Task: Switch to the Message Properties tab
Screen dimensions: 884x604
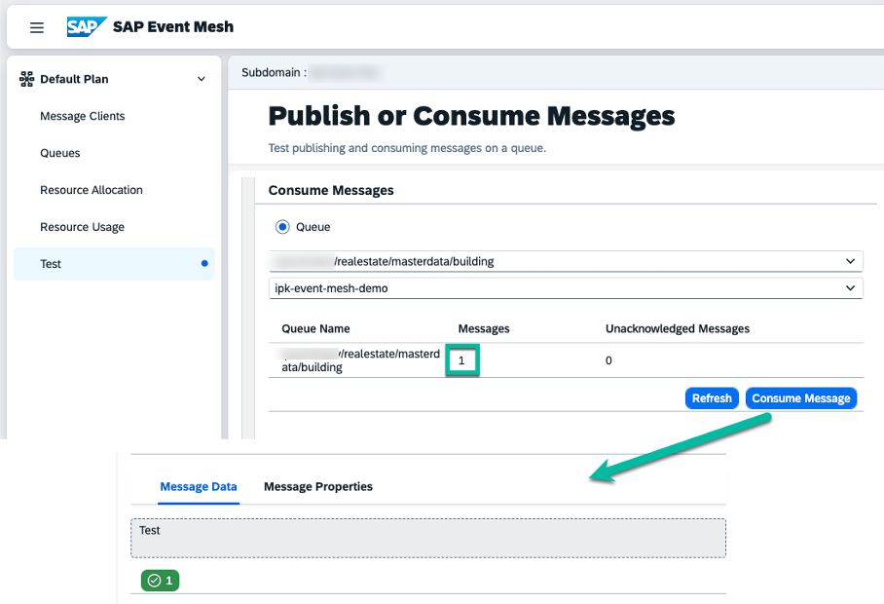Action: click(x=318, y=487)
